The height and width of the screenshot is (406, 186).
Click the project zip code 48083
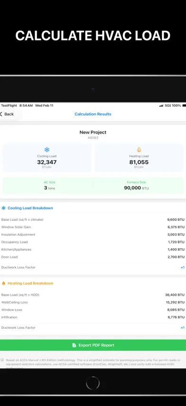tap(93, 138)
